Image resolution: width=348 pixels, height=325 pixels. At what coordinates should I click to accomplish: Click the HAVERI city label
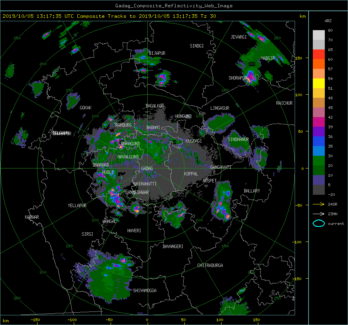[x=134, y=231]
